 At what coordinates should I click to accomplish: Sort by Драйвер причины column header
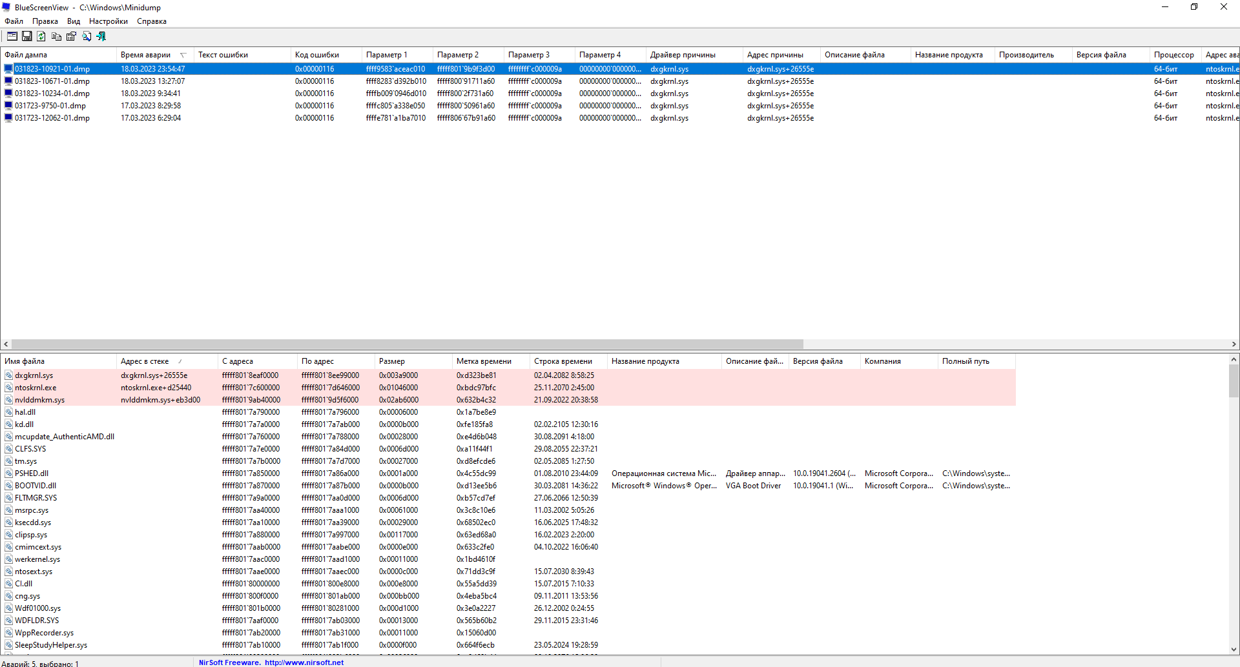694,55
